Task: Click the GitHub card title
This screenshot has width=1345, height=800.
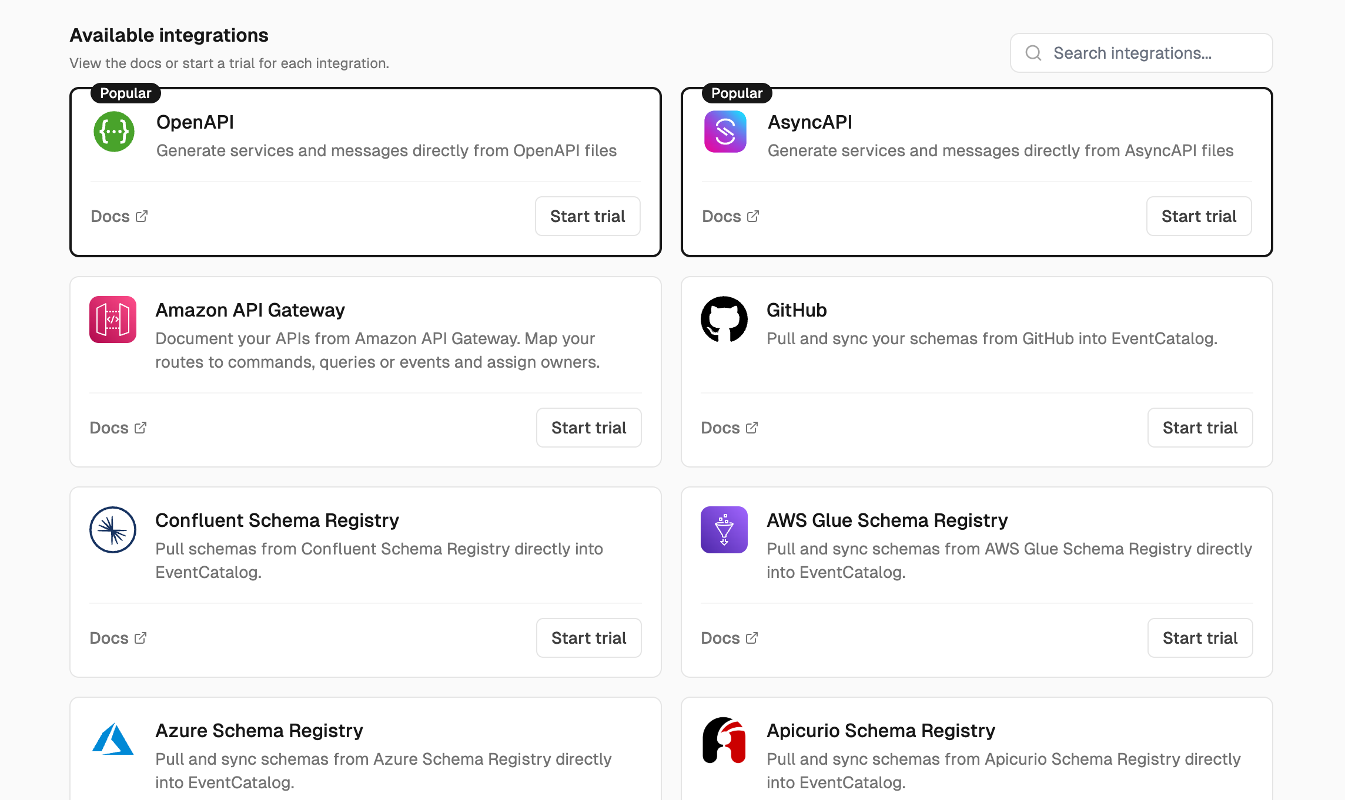Action: click(x=797, y=310)
